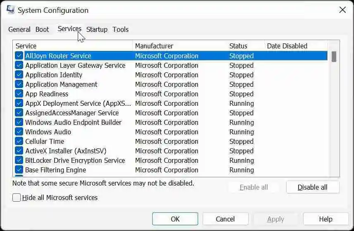Image resolution: width=354 pixels, height=231 pixels.
Task: Open Help for System Configuration
Action: click(326, 219)
